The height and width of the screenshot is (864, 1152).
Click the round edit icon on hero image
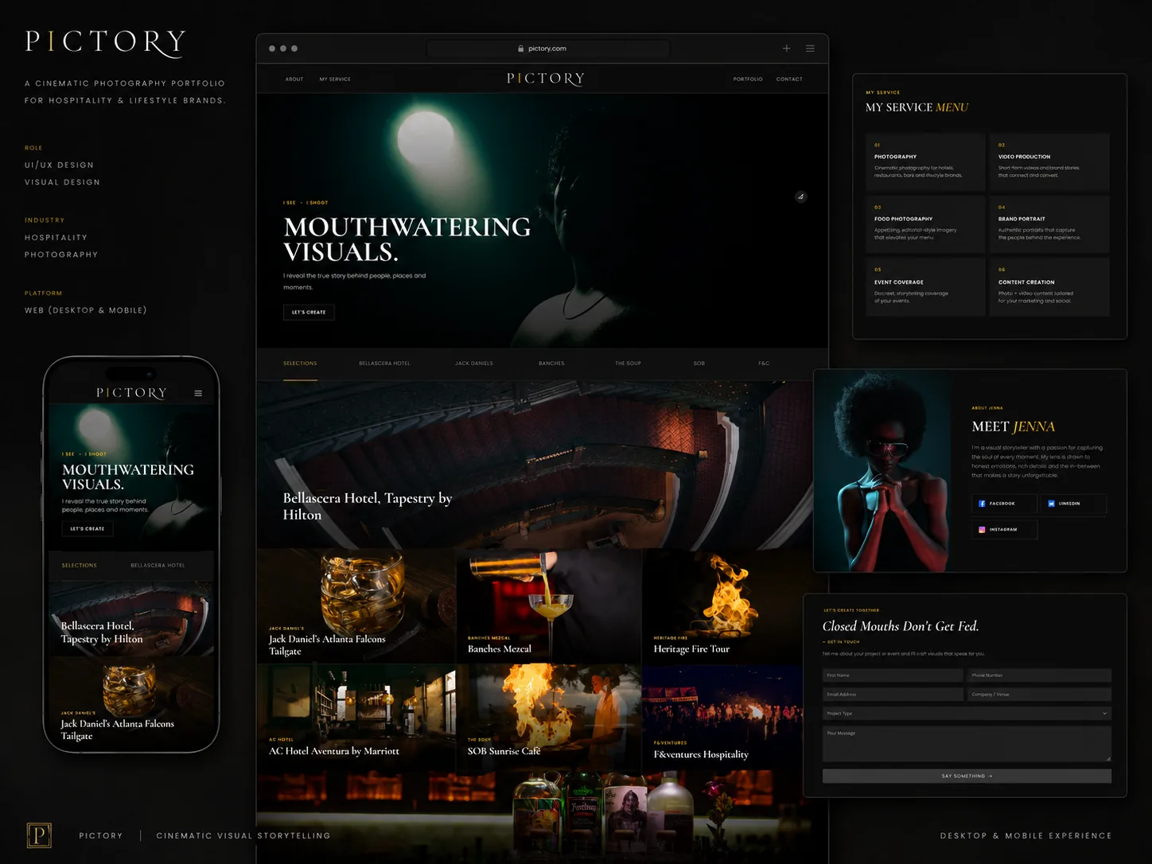(801, 197)
